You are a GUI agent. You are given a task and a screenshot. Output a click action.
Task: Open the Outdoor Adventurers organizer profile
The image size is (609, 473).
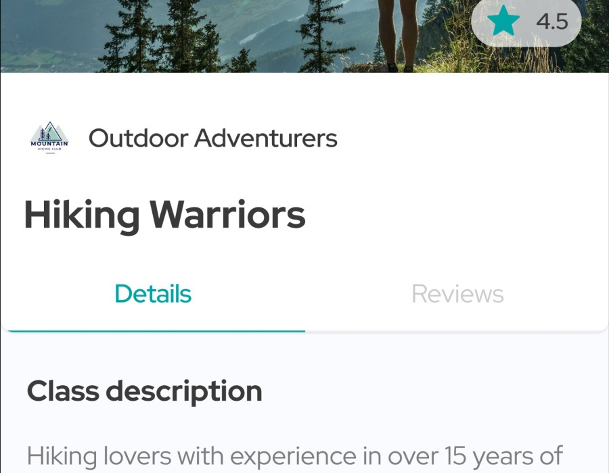click(x=213, y=138)
